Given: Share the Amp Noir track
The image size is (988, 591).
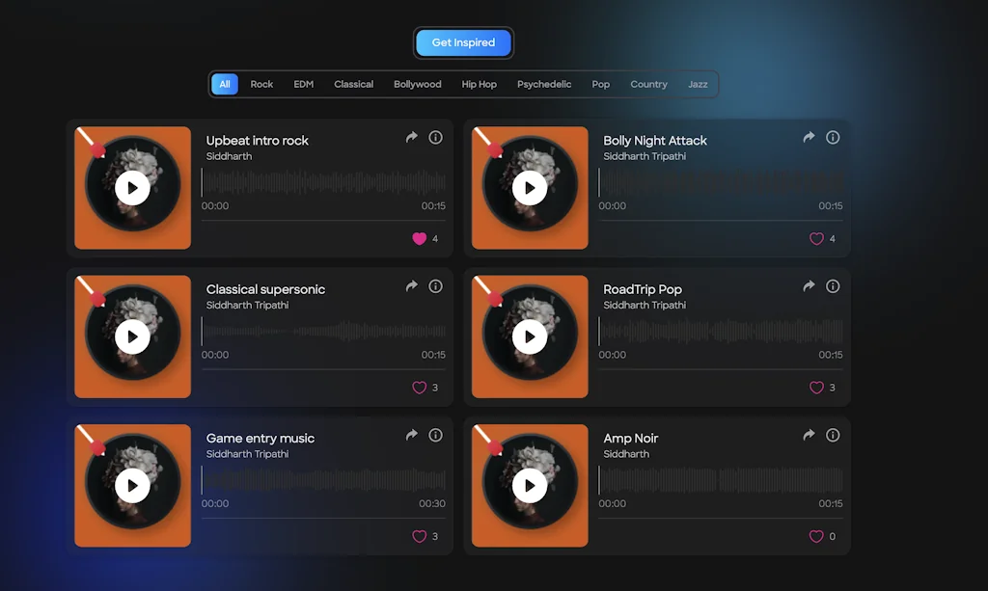Looking at the screenshot, I should pyautogui.click(x=808, y=435).
